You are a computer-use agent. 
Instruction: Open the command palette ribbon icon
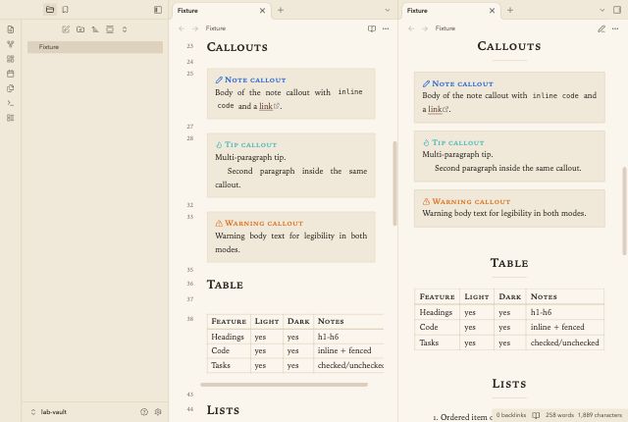click(11, 103)
